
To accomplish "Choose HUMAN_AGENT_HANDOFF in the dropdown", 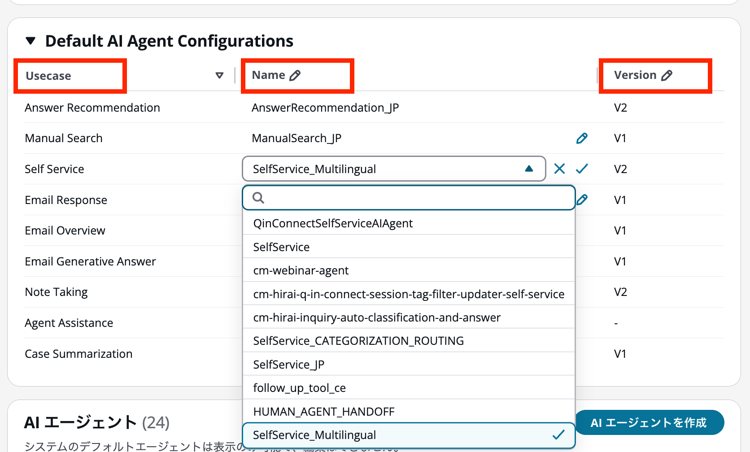I will (x=323, y=412).
